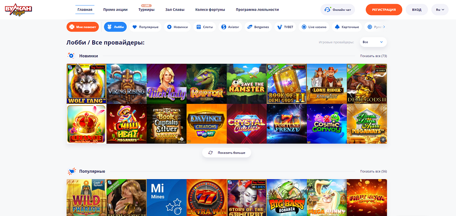Select the Betgames category

point(258,27)
